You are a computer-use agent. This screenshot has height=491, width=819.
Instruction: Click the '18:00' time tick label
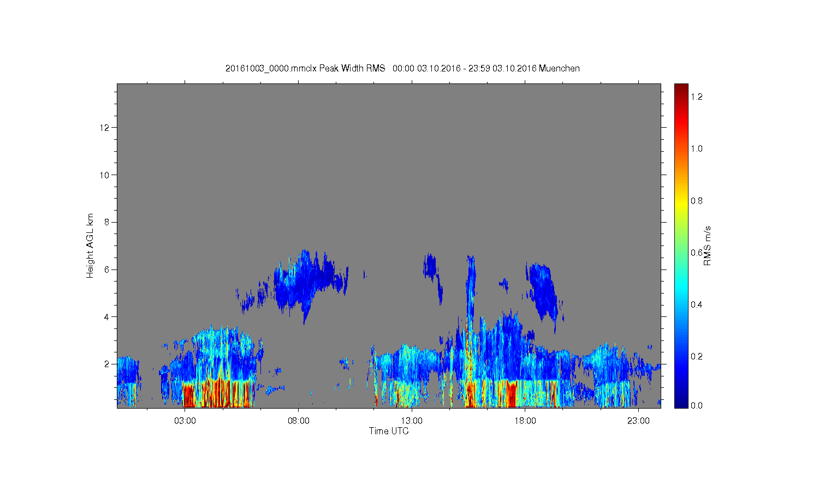click(525, 421)
